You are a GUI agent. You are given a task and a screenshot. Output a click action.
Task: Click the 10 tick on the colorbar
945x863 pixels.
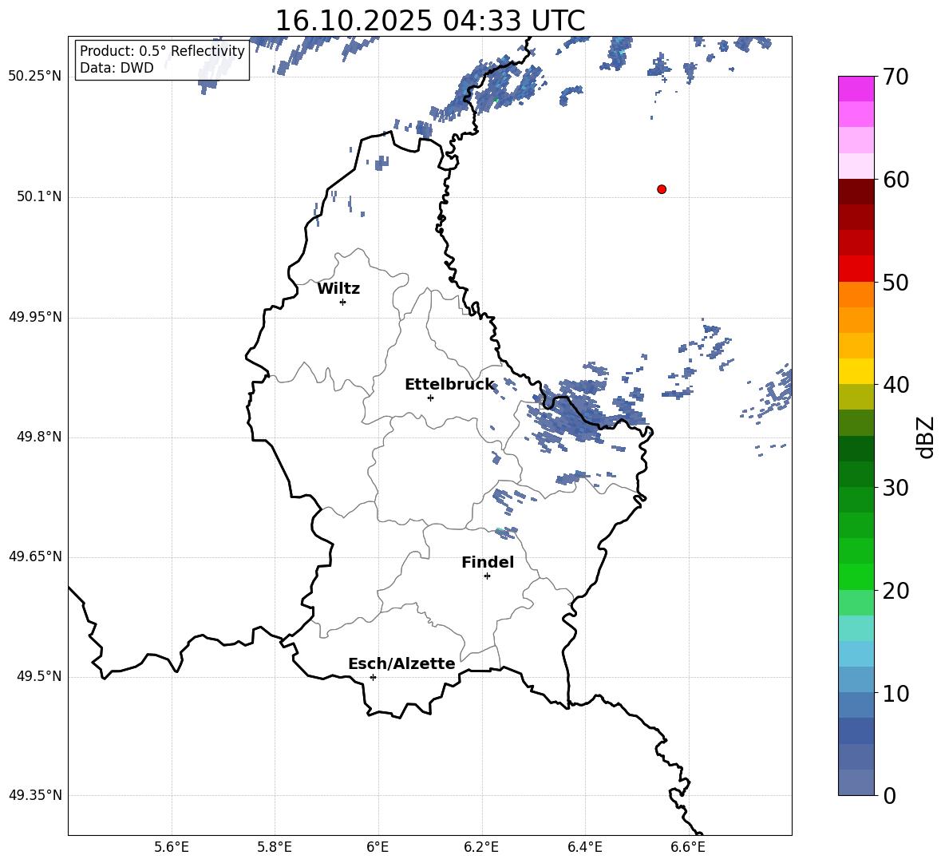pyautogui.click(x=895, y=693)
